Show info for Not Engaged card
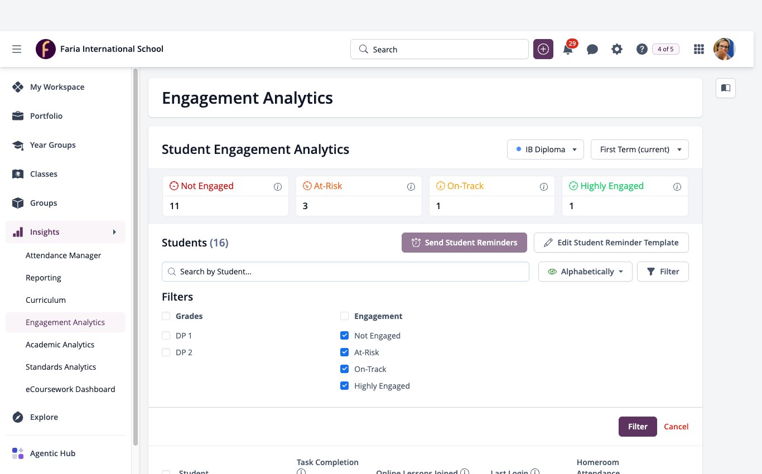This screenshot has width=762, height=474. click(278, 187)
